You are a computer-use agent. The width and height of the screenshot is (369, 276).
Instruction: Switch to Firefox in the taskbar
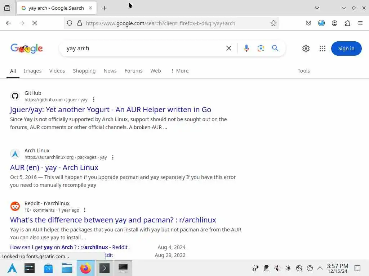[86, 268]
